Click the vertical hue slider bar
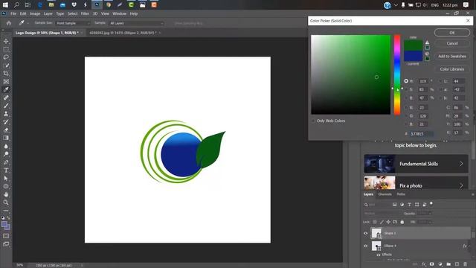The height and width of the screenshot is (268, 476). [397, 74]
